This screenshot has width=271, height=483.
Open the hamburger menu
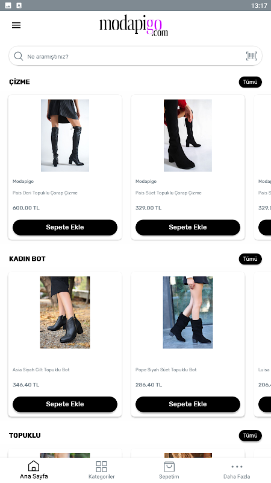(16, 25)
